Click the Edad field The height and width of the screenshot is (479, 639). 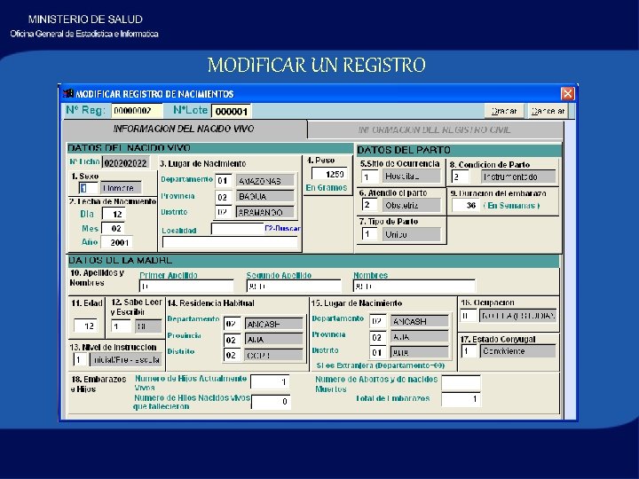85,326
